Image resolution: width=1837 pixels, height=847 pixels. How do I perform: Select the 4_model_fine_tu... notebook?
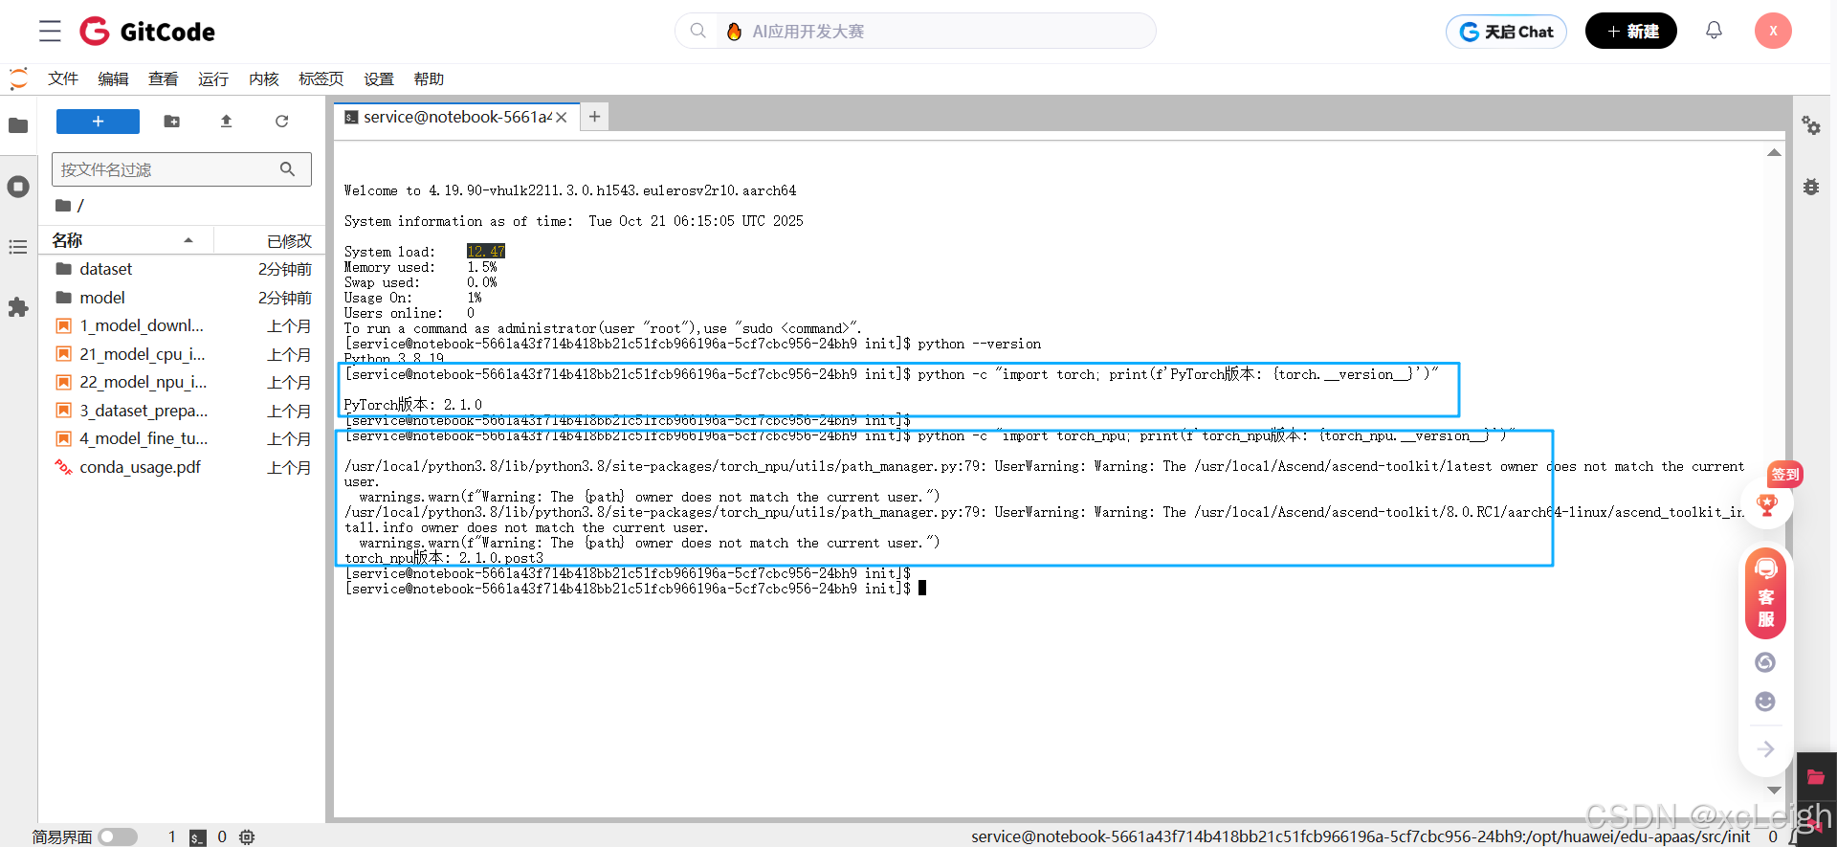(182, 438)
